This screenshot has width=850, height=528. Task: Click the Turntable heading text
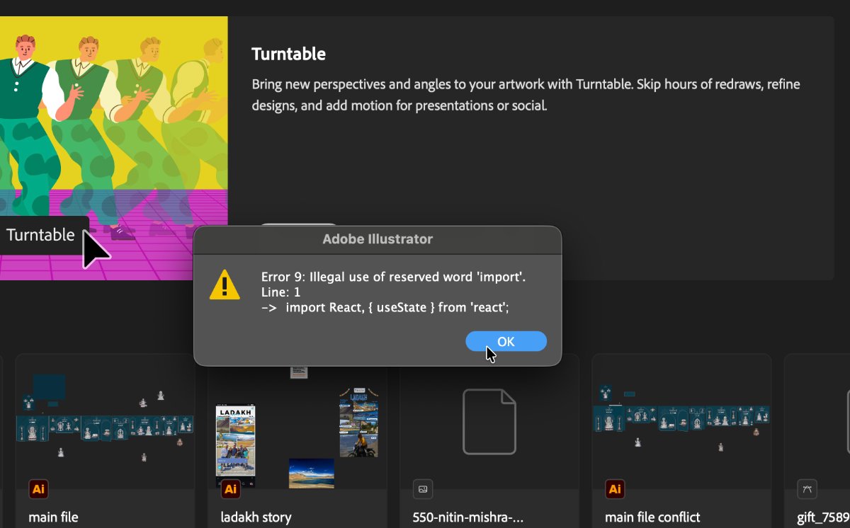pos(289,54)
